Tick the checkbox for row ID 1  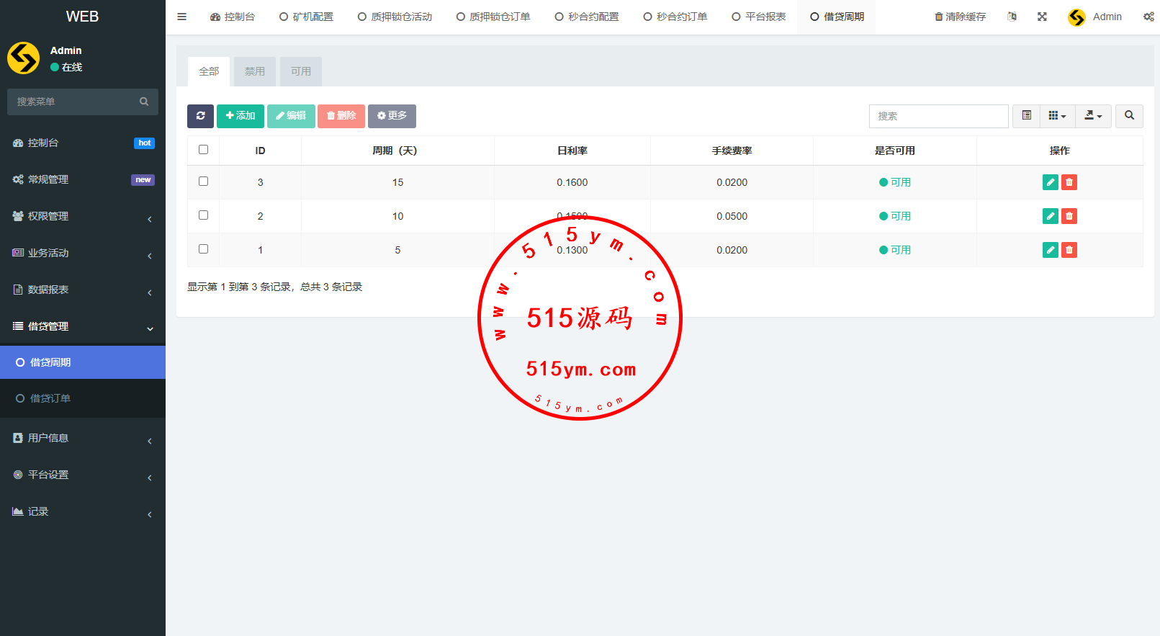[x=203, y=249]
